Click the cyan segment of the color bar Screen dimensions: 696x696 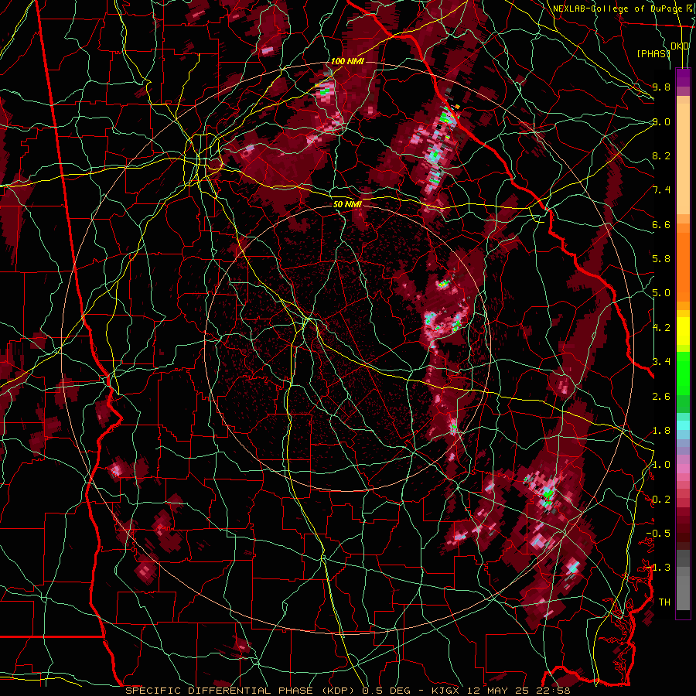point(683,425)
